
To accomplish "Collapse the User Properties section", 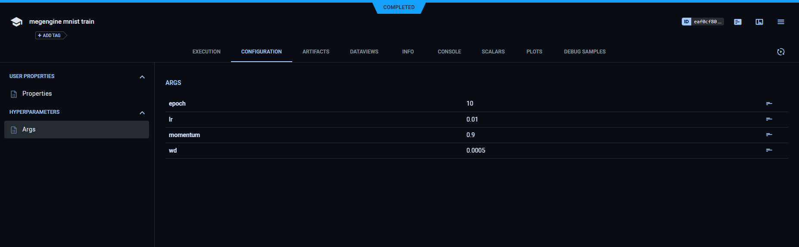I will coord(142,77).
